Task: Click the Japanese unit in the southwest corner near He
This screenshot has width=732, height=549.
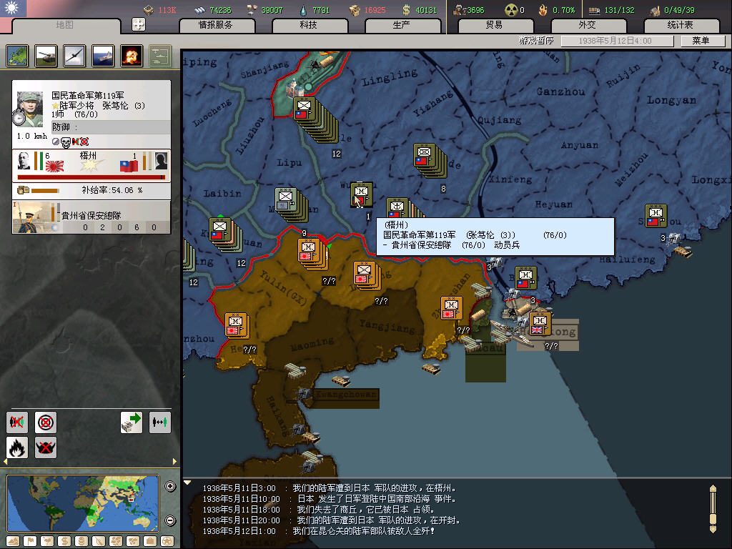Action: coord(237,325)
